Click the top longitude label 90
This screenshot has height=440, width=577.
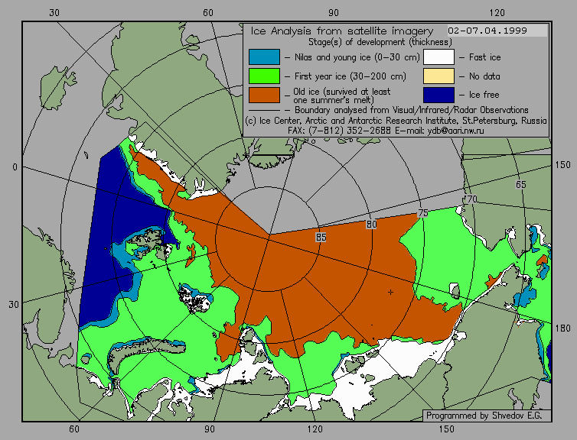(334, 13)
